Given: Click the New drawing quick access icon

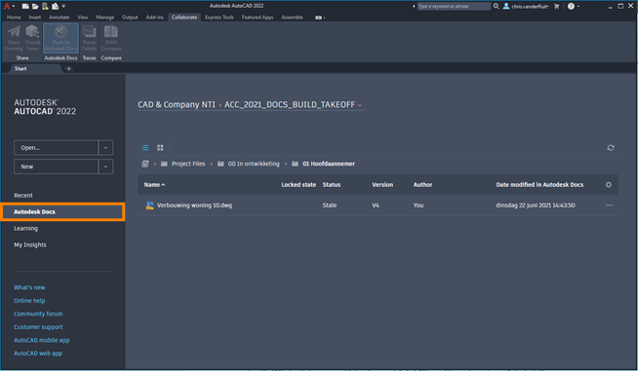Looking at the screenshot, I should click(x=25, y=6).
